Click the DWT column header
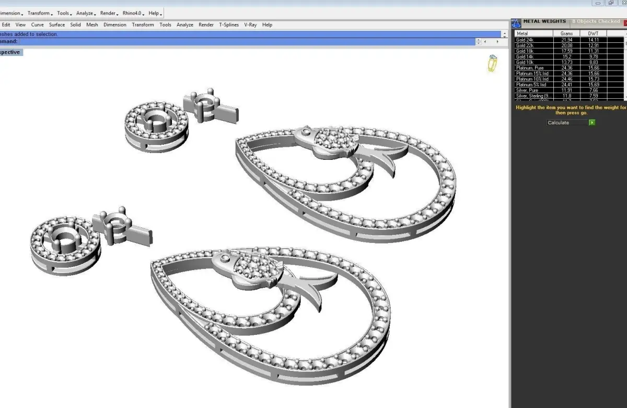The image size is (627, 408). click(x=593, y=33)
